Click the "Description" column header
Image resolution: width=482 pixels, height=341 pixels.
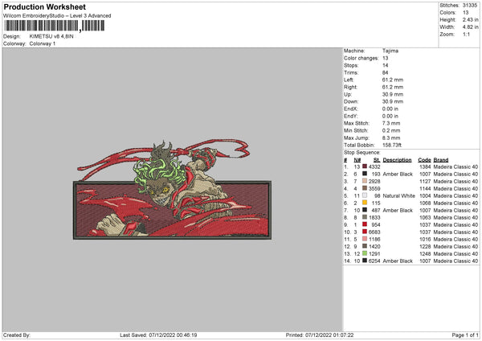tap(397, 160)
